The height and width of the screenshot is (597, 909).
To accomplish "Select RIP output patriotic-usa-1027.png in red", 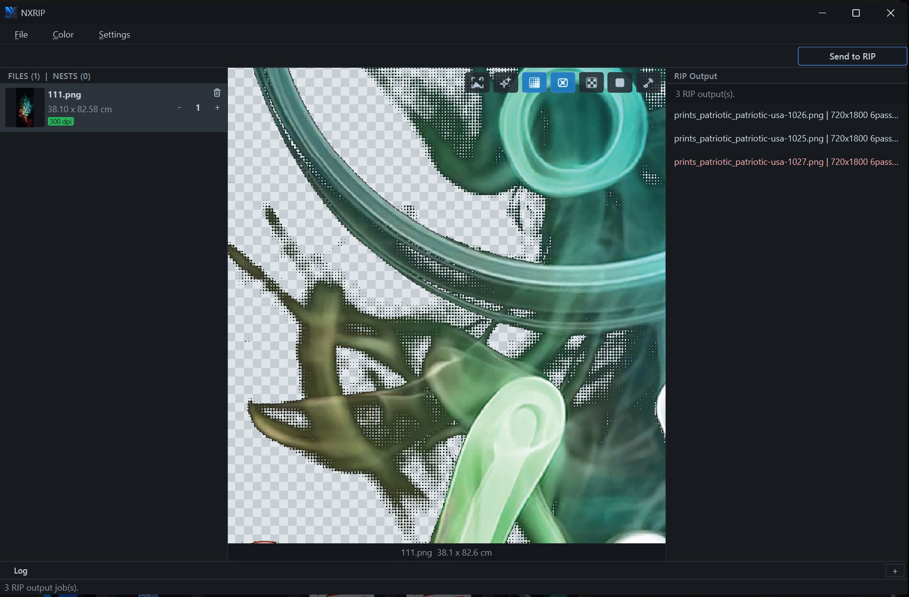I will pyautogui.click(x=786, y=162).
